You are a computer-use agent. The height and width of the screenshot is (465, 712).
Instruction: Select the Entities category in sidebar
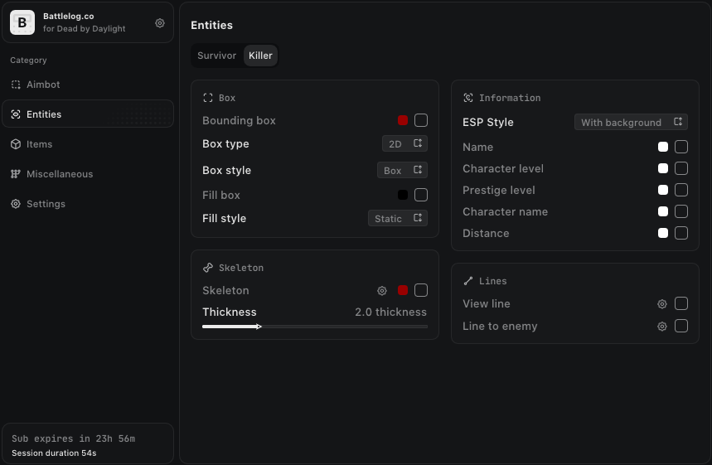pos(88,114)
